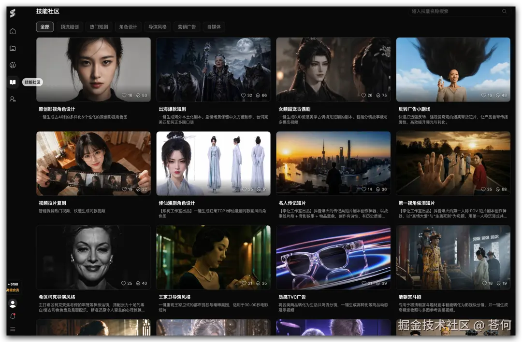This screenshot has width=522, height=342.
Task: Like the 出海爆款短剧 card heart icon
Action: pos(243,96)
